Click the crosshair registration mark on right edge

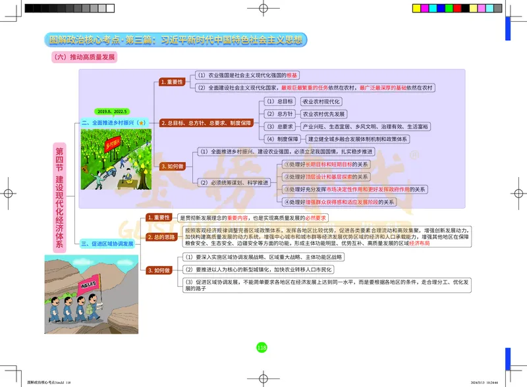(518, 193)
